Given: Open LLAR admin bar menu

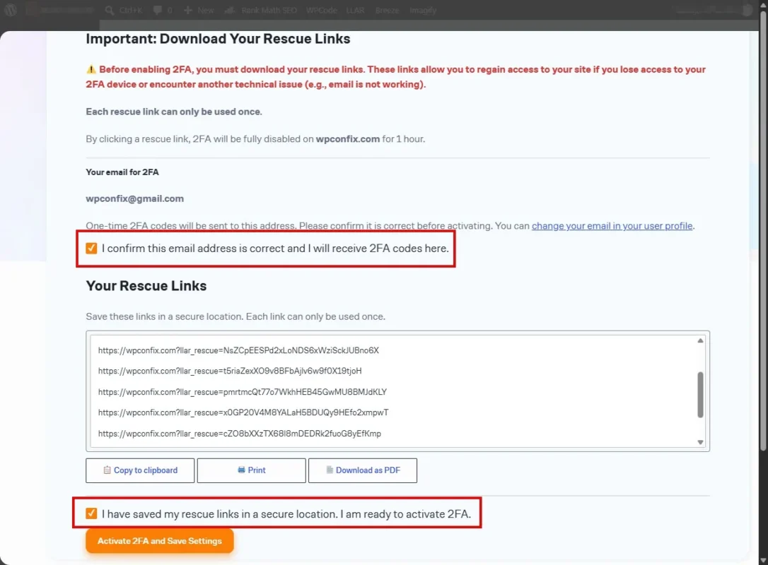Looking at the screenshot, I should pyautogui.click(x=355, y=11).
